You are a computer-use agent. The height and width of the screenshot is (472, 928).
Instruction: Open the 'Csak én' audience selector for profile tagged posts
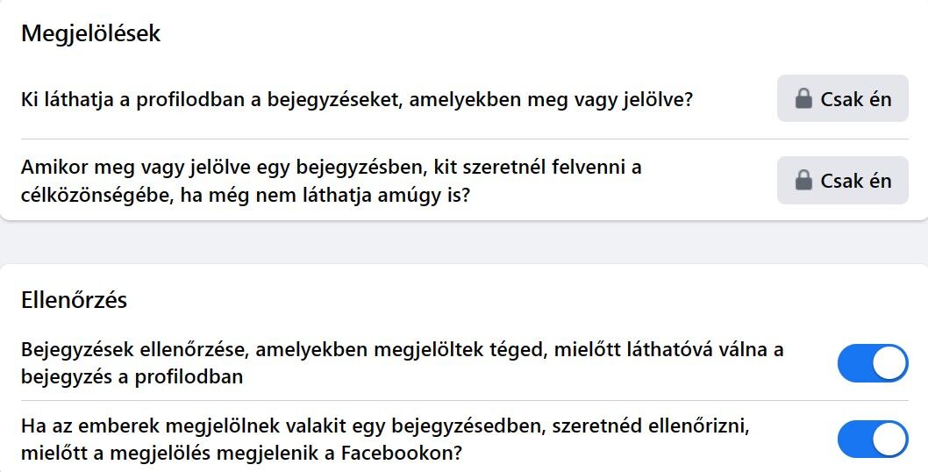pos(842,98)
